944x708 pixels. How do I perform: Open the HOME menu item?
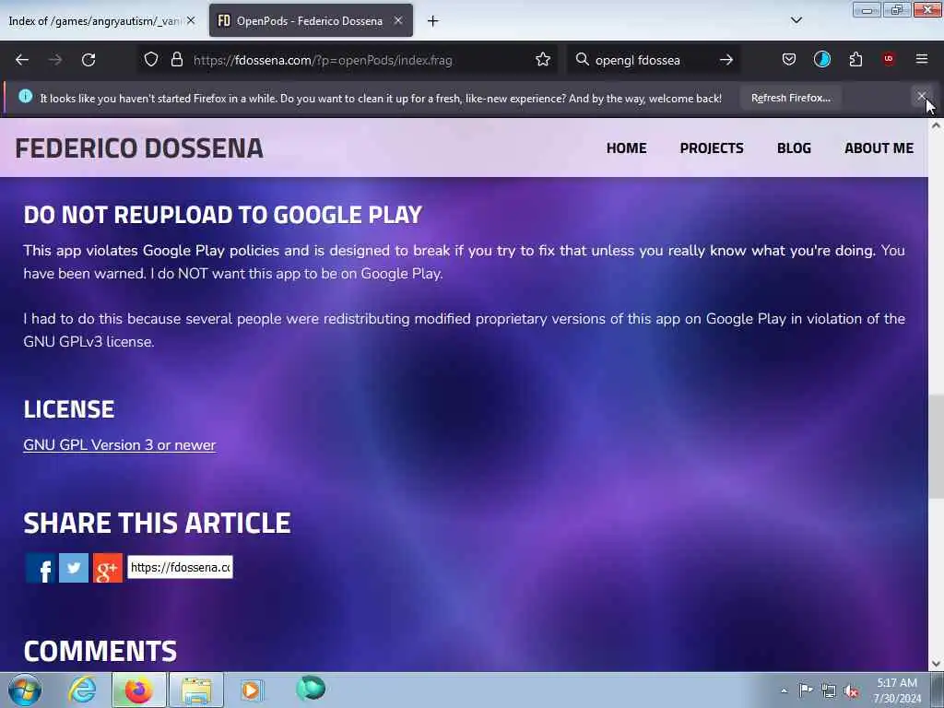tap(626, 148)
